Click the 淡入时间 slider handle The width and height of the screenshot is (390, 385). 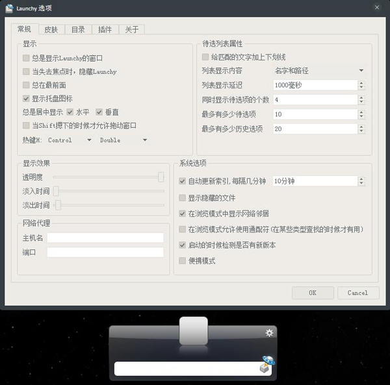click(x=56, y=191)
